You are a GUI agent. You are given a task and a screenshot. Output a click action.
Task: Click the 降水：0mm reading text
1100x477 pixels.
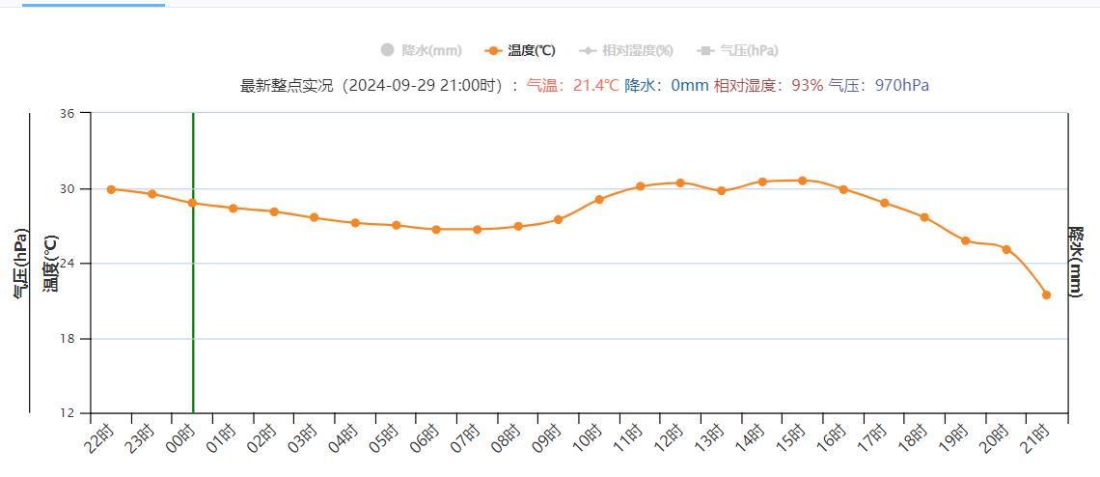(x=667, y=86)
